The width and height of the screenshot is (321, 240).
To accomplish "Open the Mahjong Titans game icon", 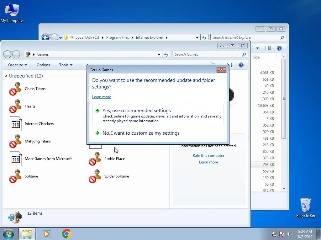I will coord(15,141).
